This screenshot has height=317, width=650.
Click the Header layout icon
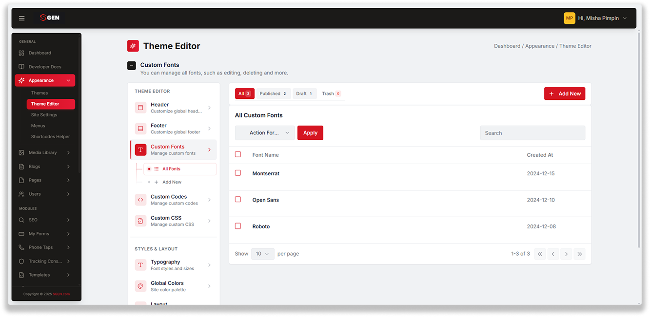pyautogui.click(x=140, y=108)
